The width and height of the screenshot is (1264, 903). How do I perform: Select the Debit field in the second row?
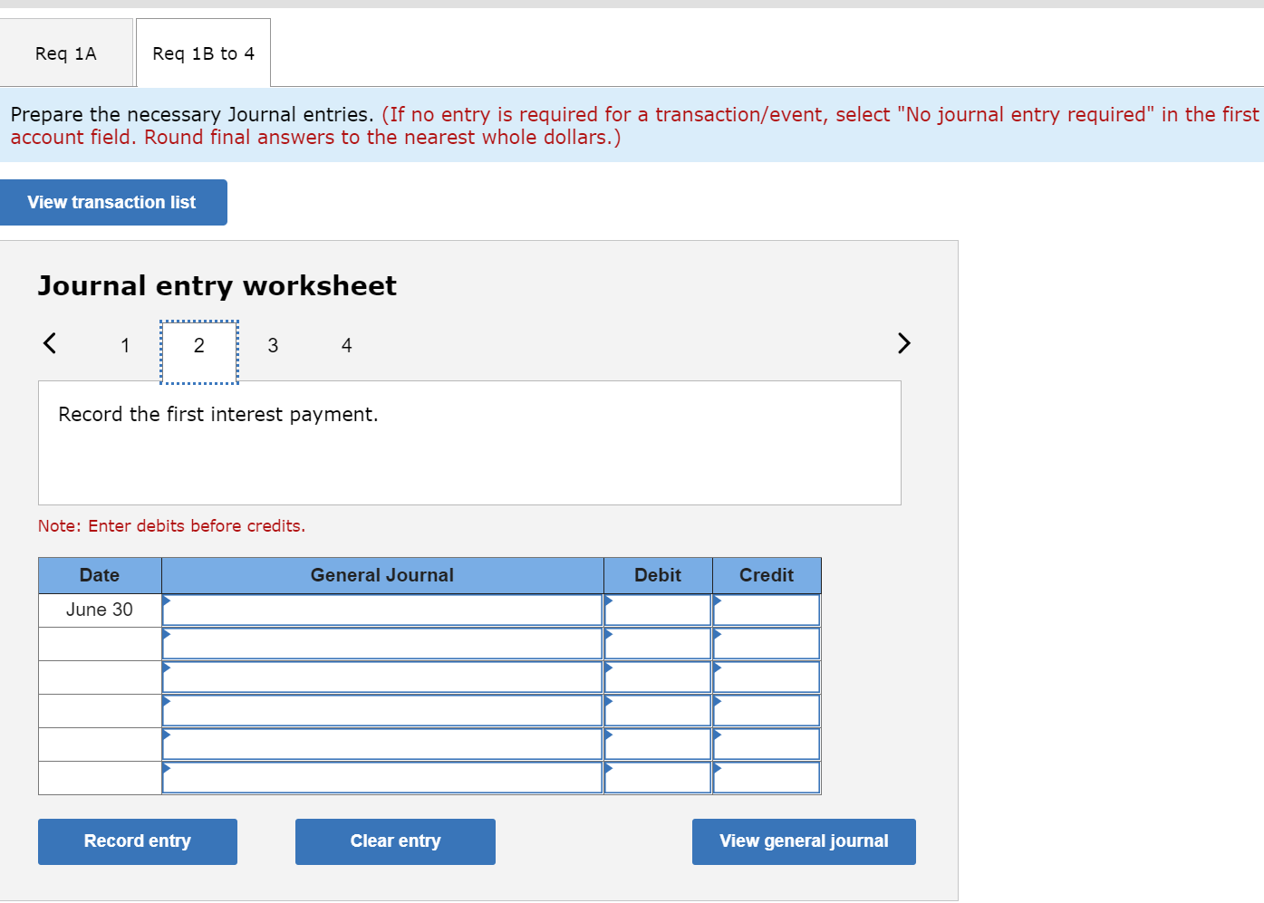pos(658,643)
